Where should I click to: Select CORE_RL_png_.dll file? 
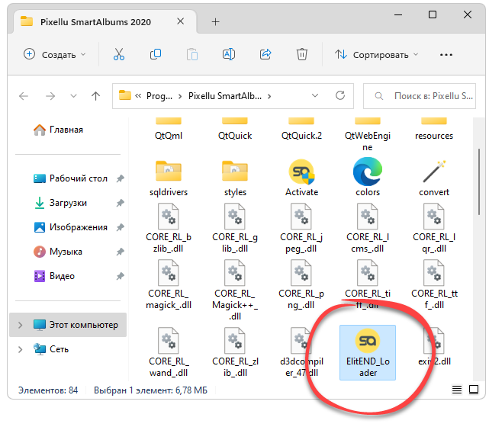click(301, 284)
